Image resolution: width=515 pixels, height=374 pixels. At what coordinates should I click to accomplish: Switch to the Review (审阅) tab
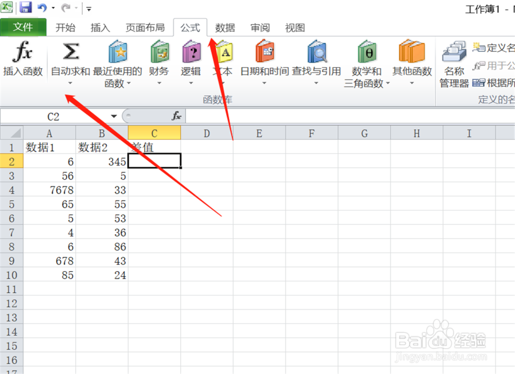[x=260, y=28]
